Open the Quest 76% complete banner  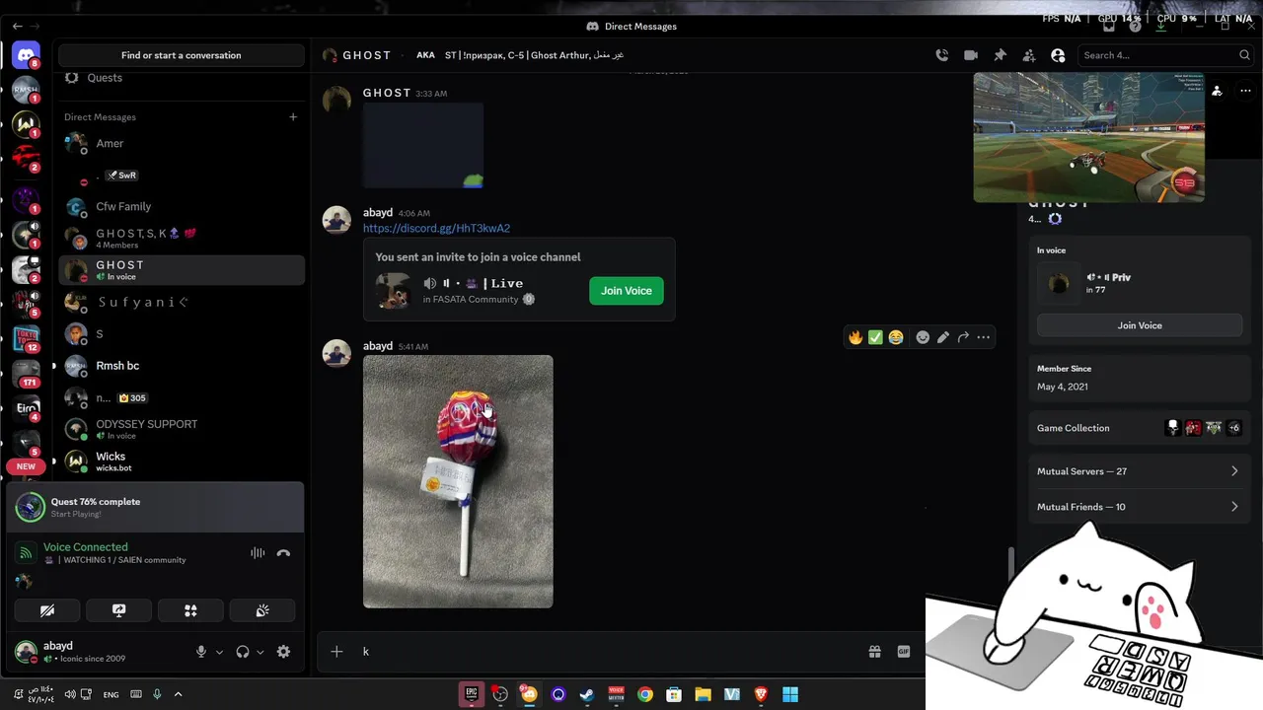pyautogui.click(x=156, y=507)
